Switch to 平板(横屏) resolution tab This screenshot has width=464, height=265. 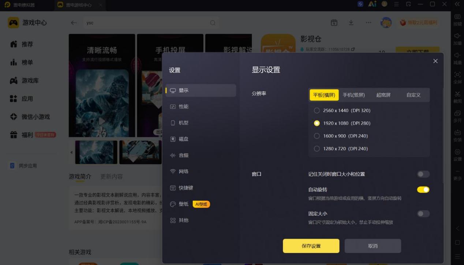point(324,95)
